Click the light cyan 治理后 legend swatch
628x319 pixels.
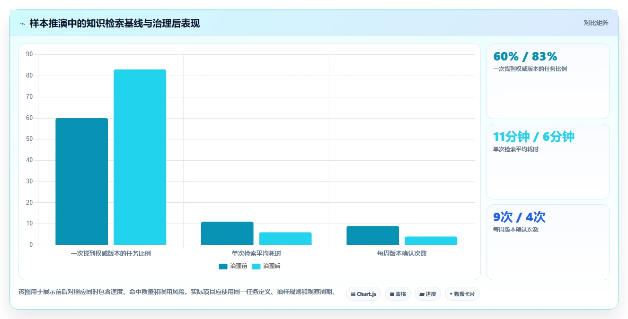pos(256,266)
